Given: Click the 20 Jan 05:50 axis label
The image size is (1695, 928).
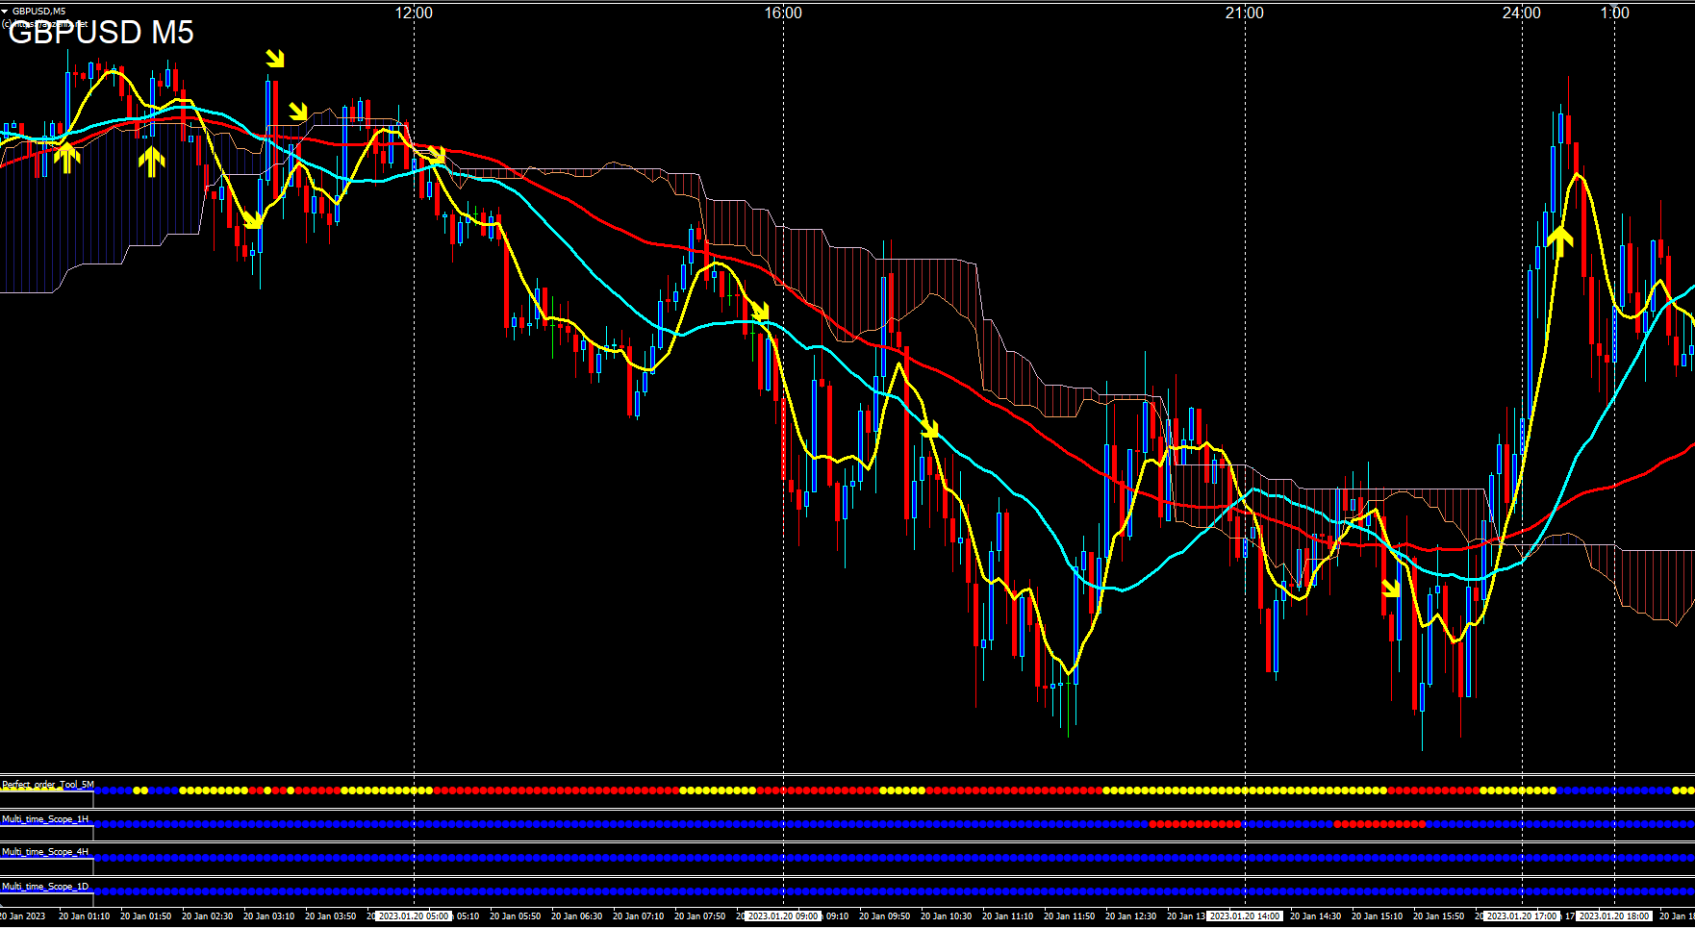Looking at the screenshot, I should (516, 916).
